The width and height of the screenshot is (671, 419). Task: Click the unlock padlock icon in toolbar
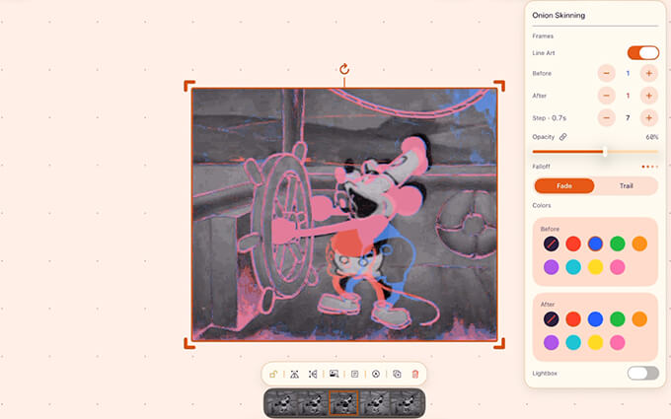pos(273,374)
